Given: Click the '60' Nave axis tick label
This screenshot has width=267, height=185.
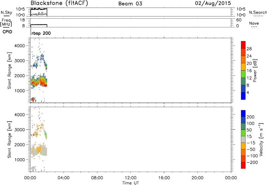Looking at the screenshot, I should (239, 20).
